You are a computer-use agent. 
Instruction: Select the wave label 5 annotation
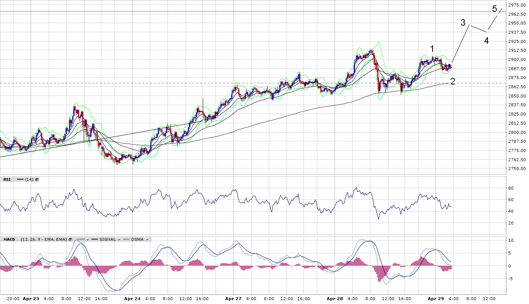494,9
